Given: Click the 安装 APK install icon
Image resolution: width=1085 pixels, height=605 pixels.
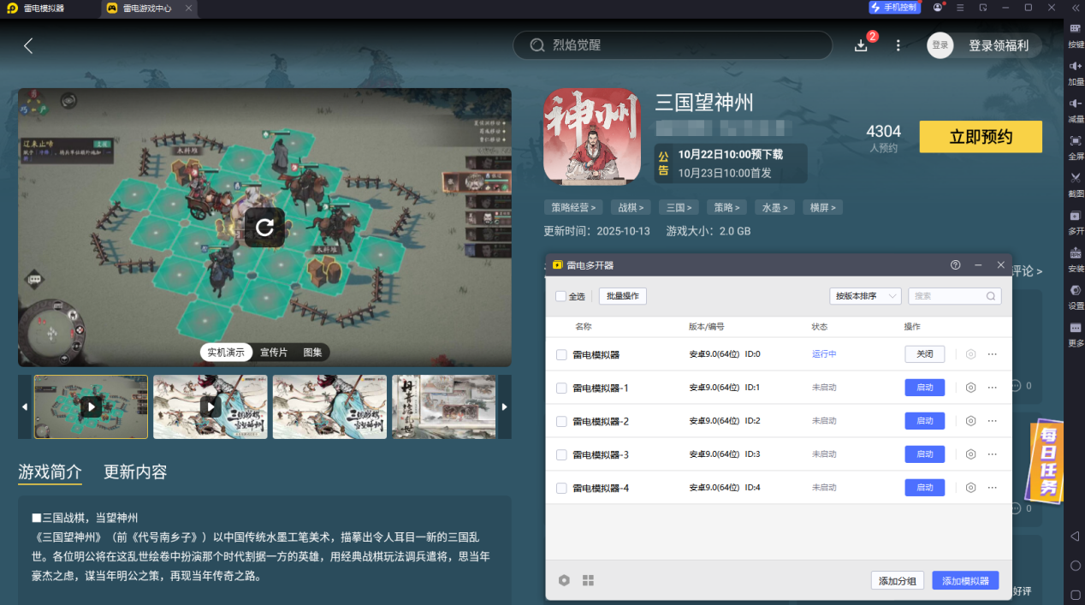Looking at the screenshot, I should click(x=1076, y=252).
